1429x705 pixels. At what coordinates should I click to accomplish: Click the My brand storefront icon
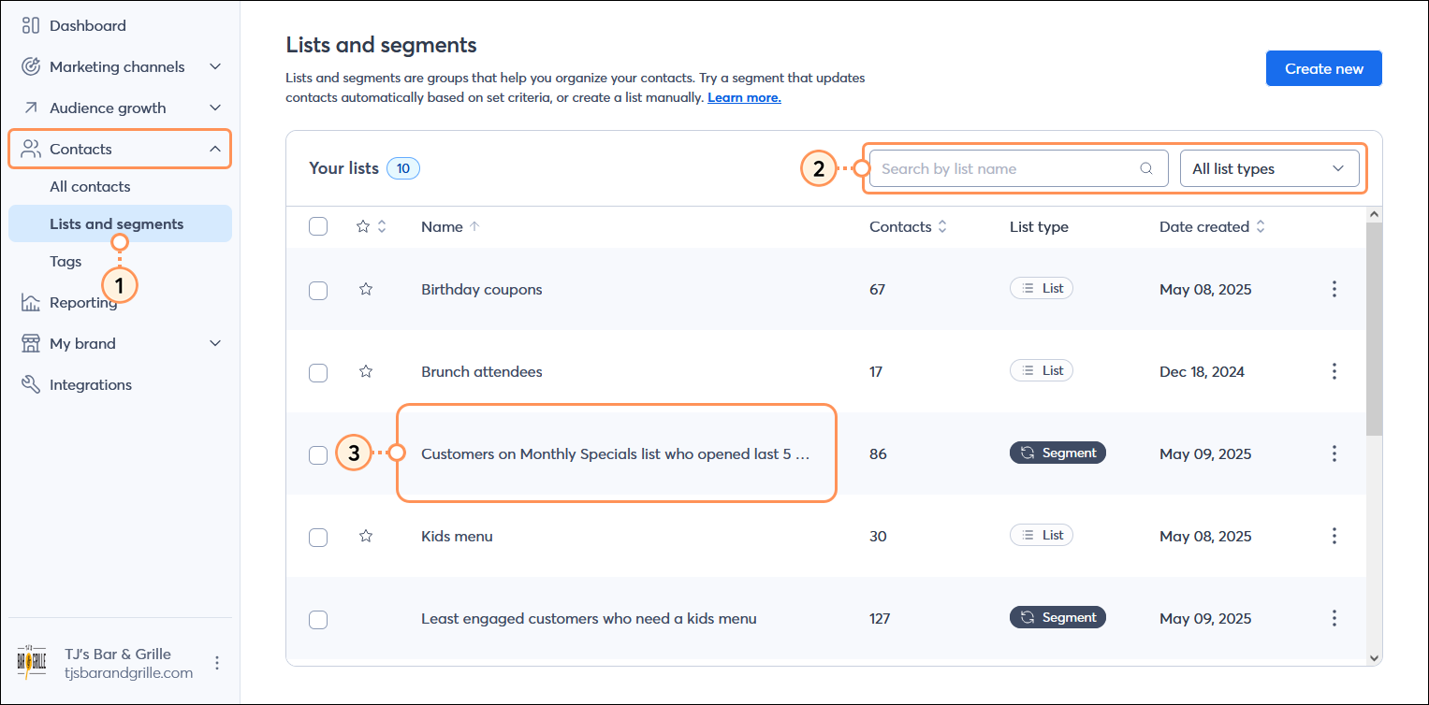(31, 343)
